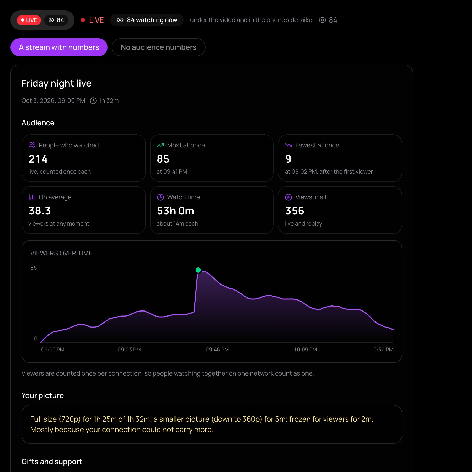Click the people icon in 'People who watched'

32,145
